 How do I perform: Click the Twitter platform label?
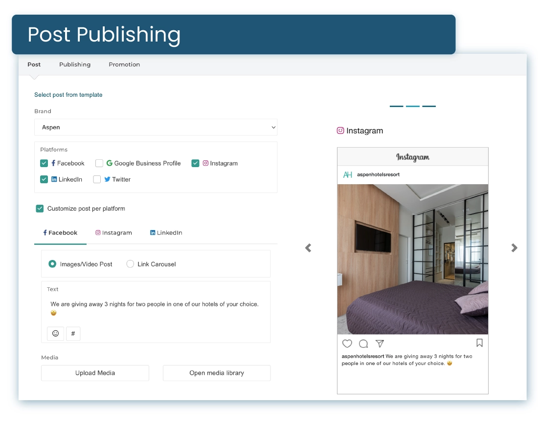[x=121, y=179]
